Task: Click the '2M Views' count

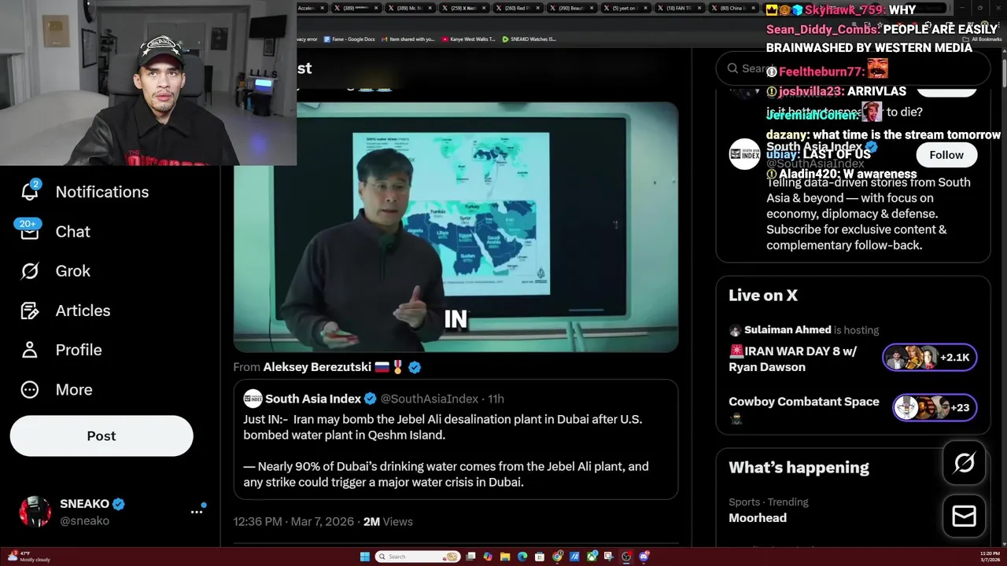Action: coord(388,521)
